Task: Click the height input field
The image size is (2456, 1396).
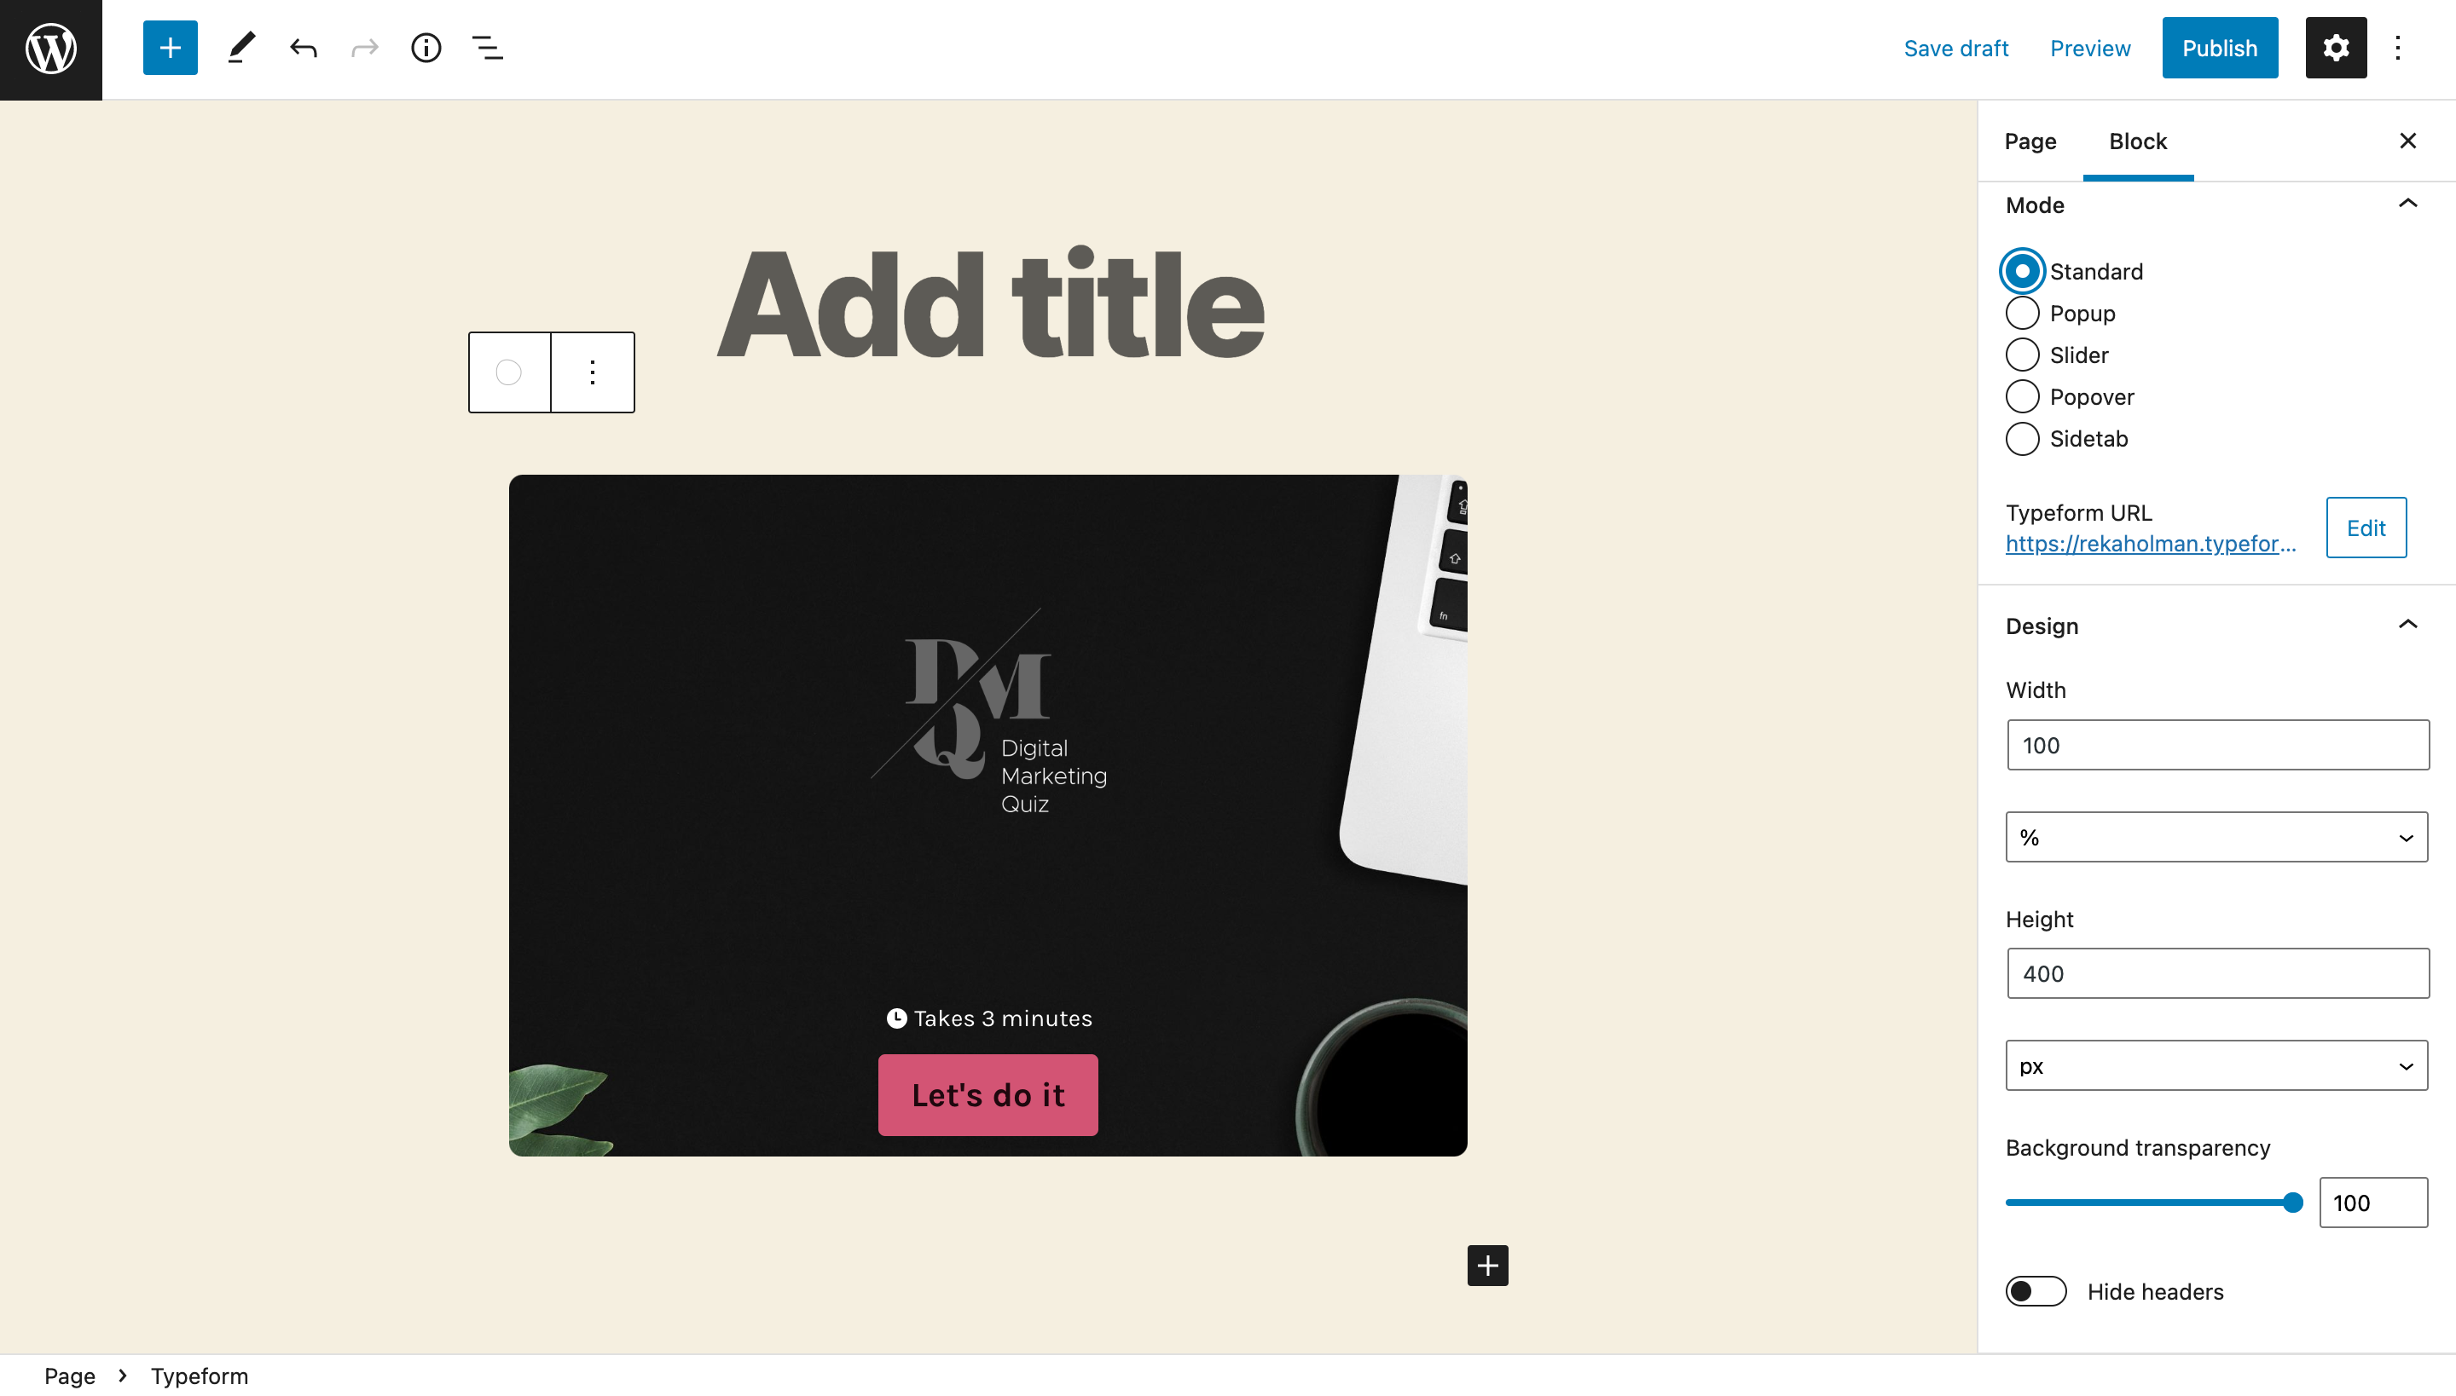Action: tap(2216, 972)
